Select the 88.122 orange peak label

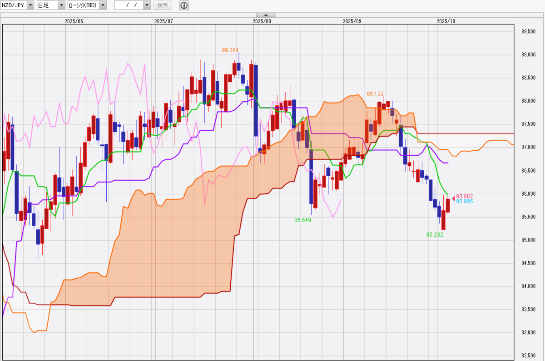[375, 94]
